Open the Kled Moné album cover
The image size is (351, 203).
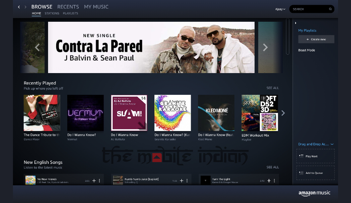coord(216,113)
